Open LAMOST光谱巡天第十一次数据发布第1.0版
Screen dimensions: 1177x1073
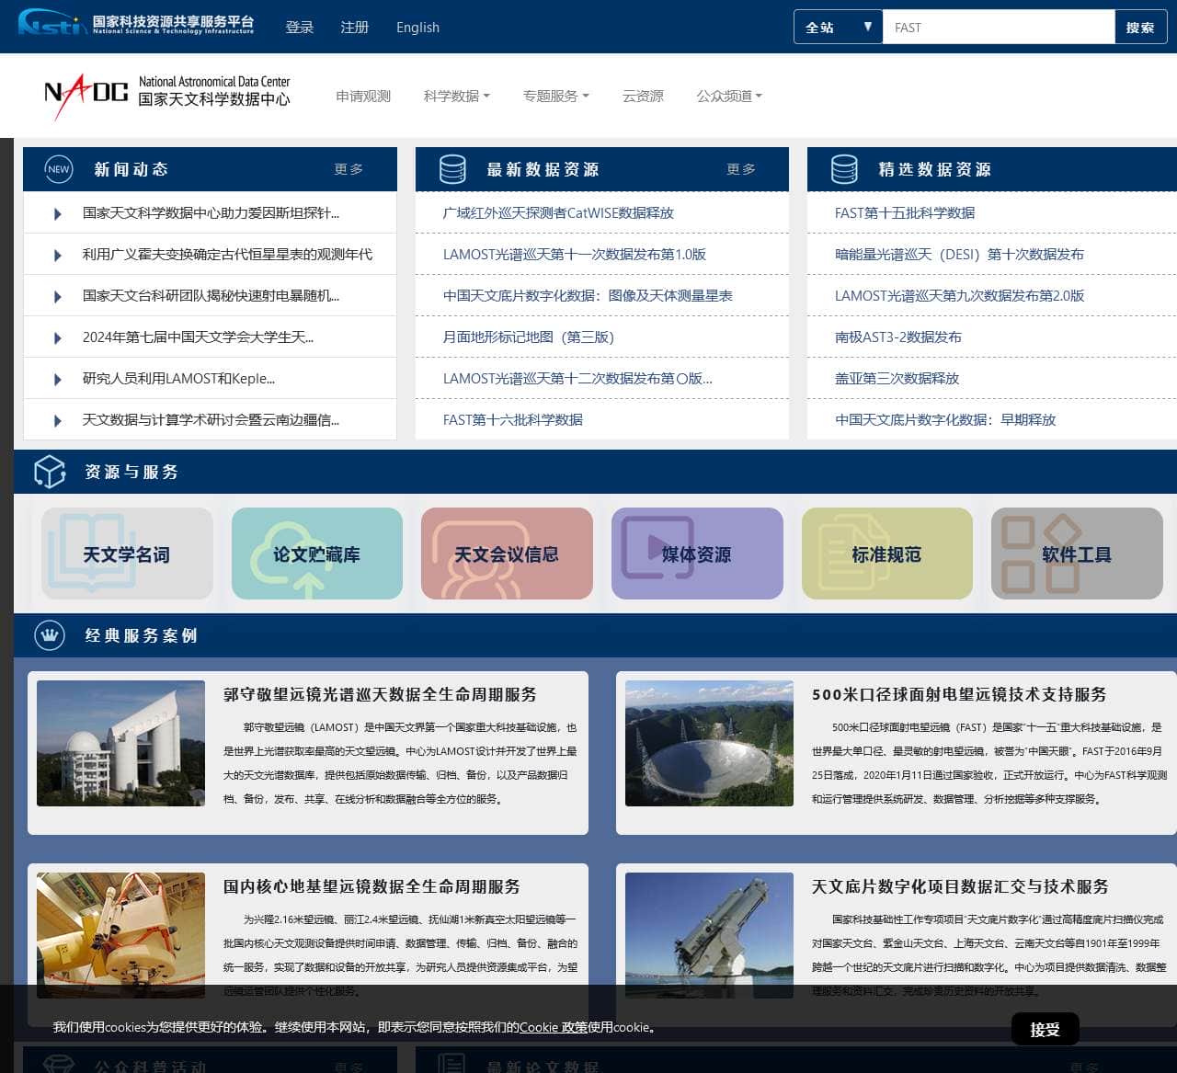click(x=575, y=254)
